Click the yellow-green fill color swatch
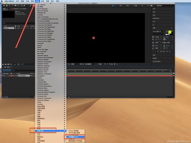This screenshot has width=191, height=143. pyautogui.click(x=170, y=32)
